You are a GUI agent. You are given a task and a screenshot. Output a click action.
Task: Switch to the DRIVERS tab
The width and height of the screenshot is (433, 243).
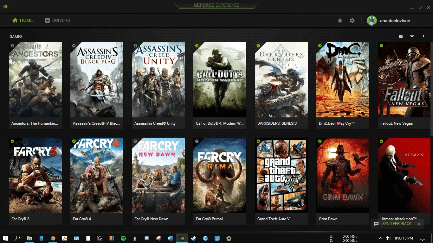[57, 20]
